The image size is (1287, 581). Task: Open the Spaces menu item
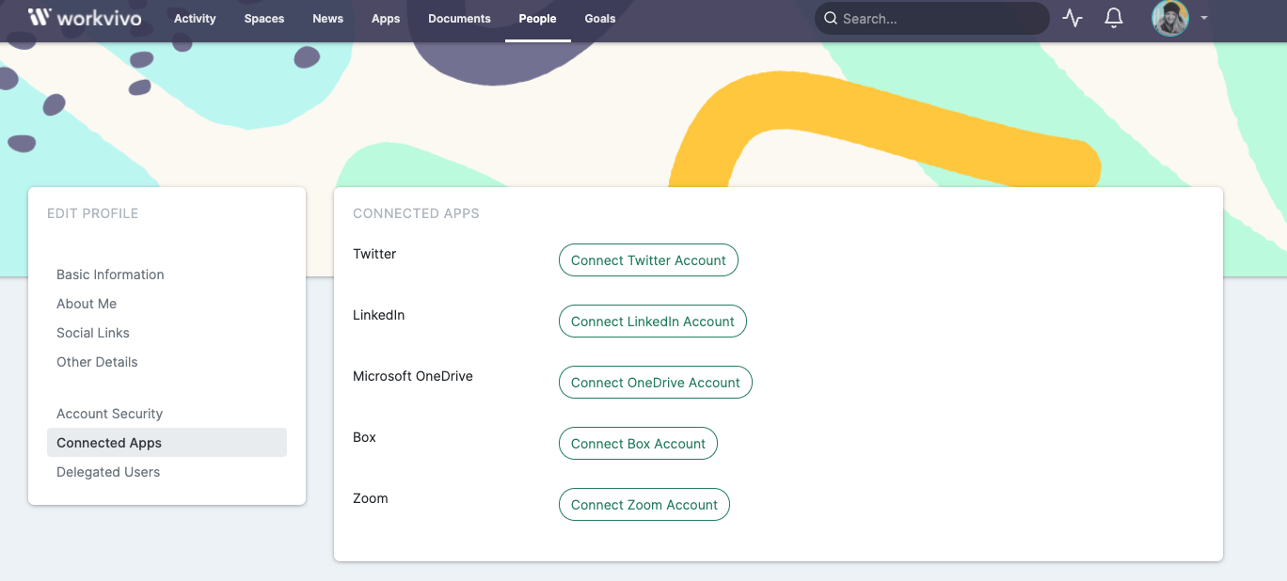(x=264, y=19)
